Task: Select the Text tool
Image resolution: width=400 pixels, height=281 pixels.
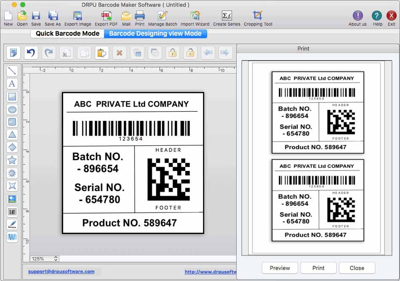Action: pos(12,84)
